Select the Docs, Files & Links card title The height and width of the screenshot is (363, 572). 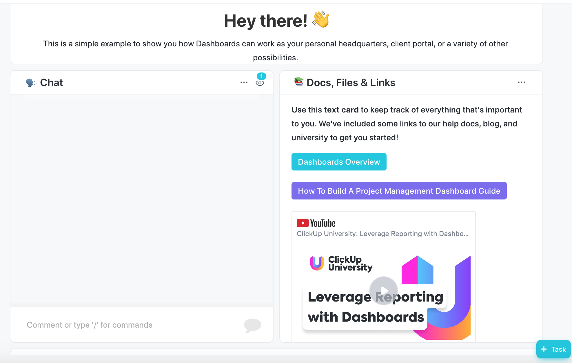[351, 83]
